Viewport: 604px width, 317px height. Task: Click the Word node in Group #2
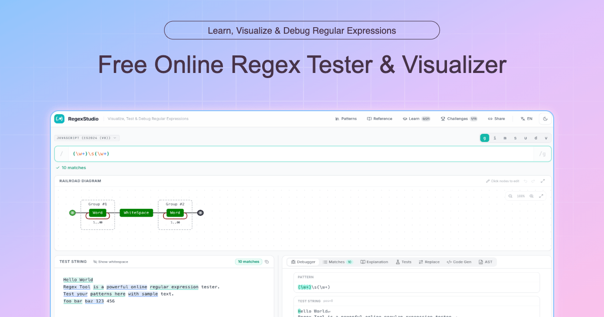[175, 213]
